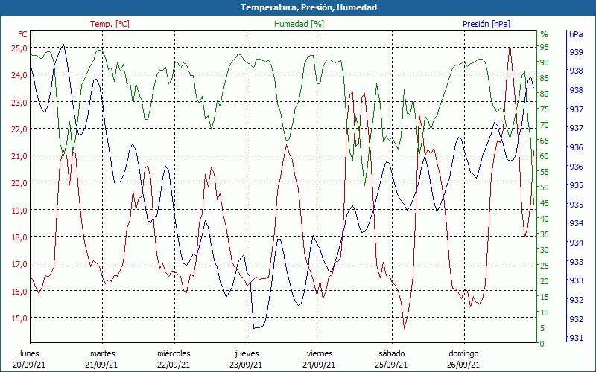
Task: Click the 939 pressure axis value
Action: tap(576, 52)
